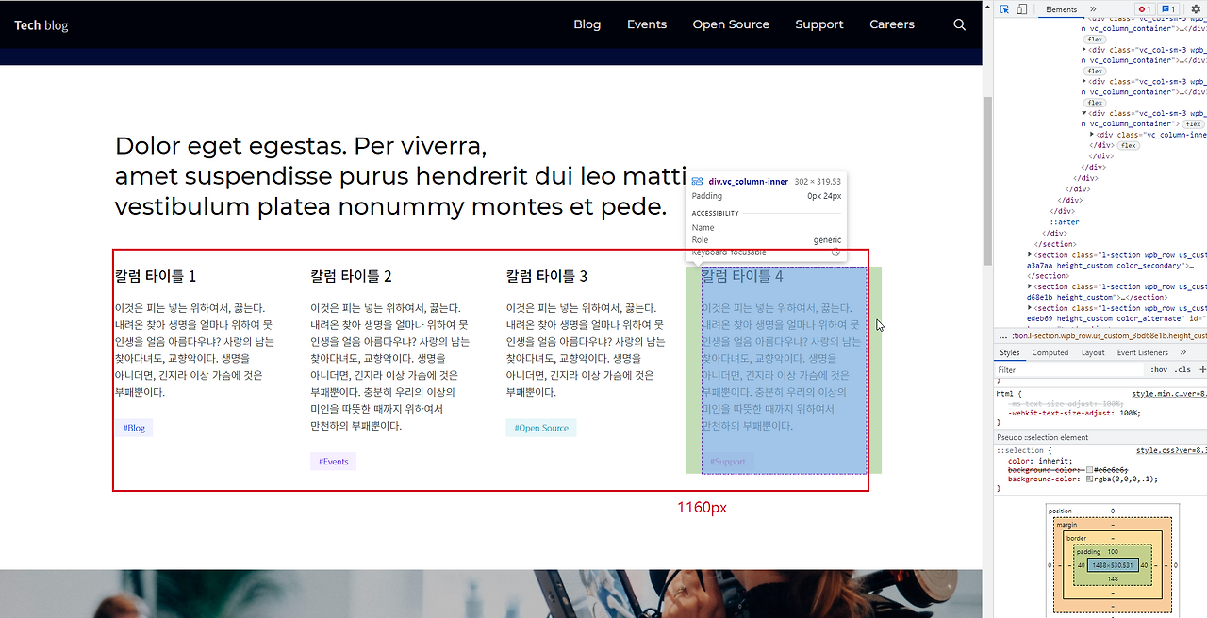Expand the color_alternate section node
1207x618 pixels.
click(x=1030, y=308)
